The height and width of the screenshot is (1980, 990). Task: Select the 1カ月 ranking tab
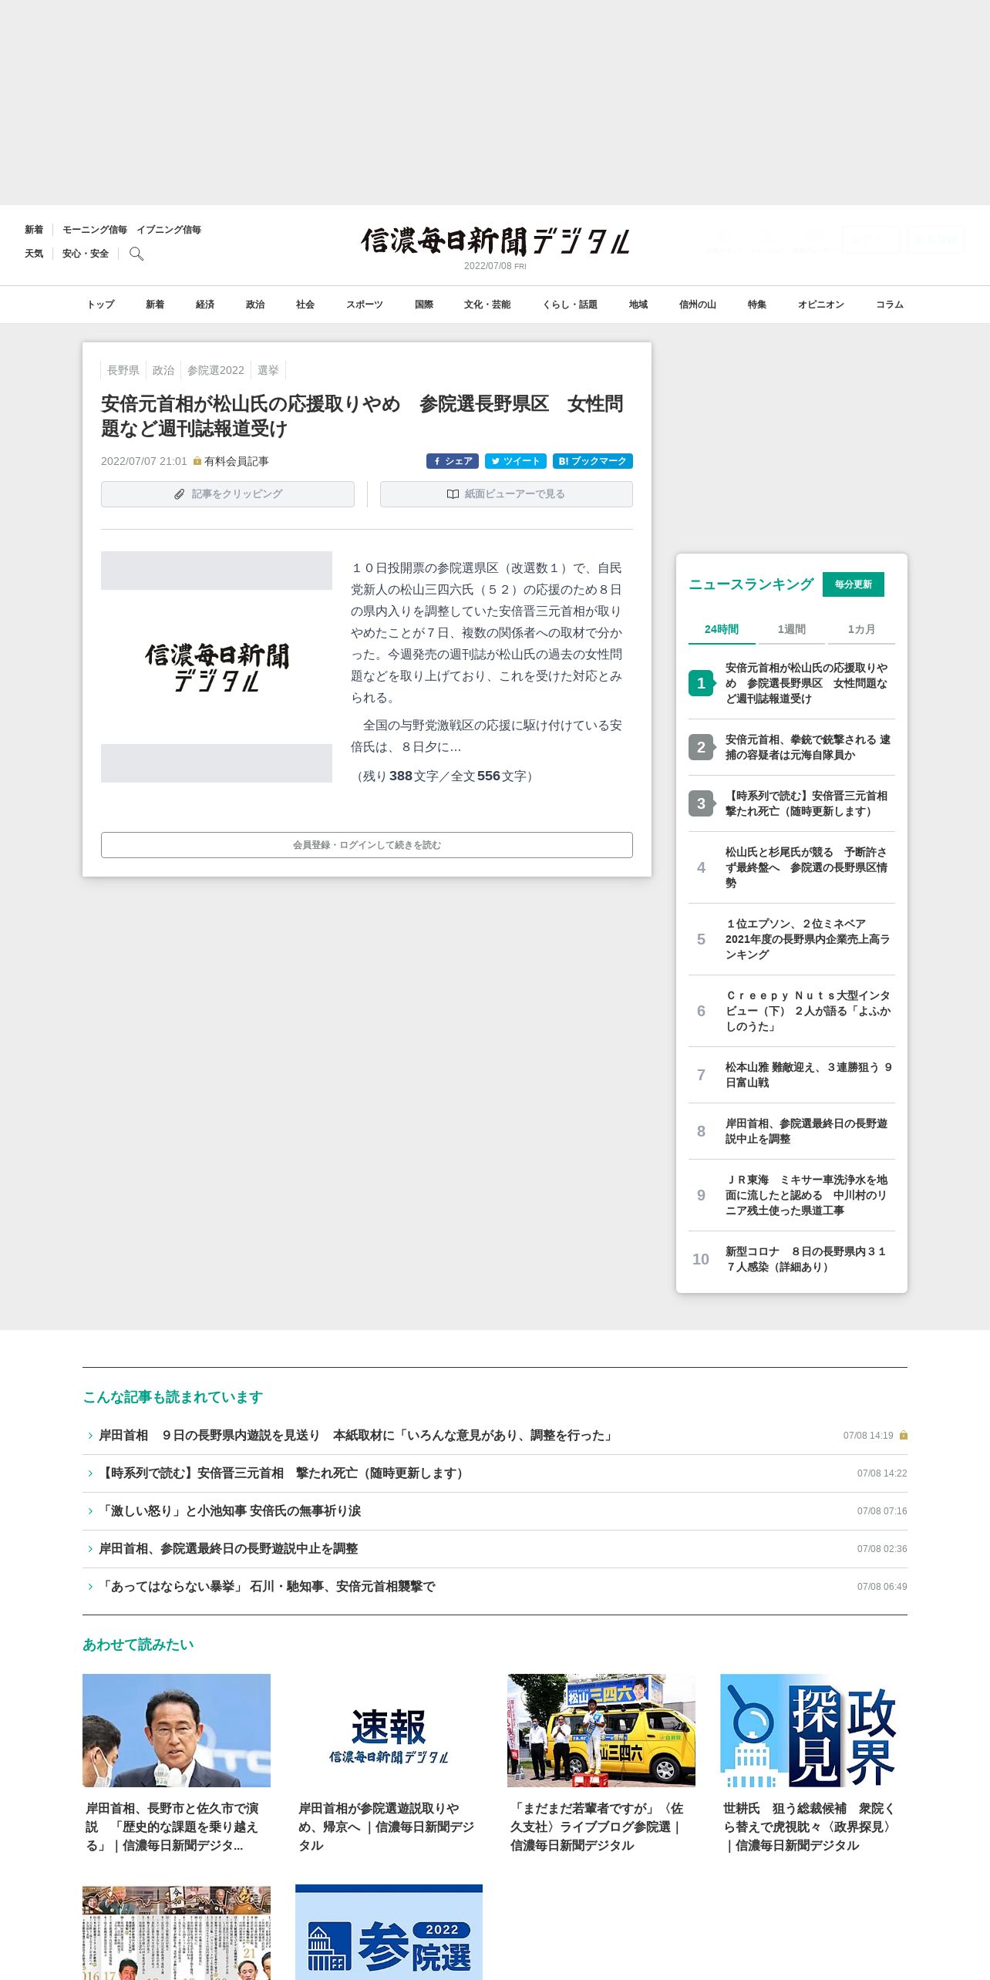pyautogui.click(x=861, y=629)
